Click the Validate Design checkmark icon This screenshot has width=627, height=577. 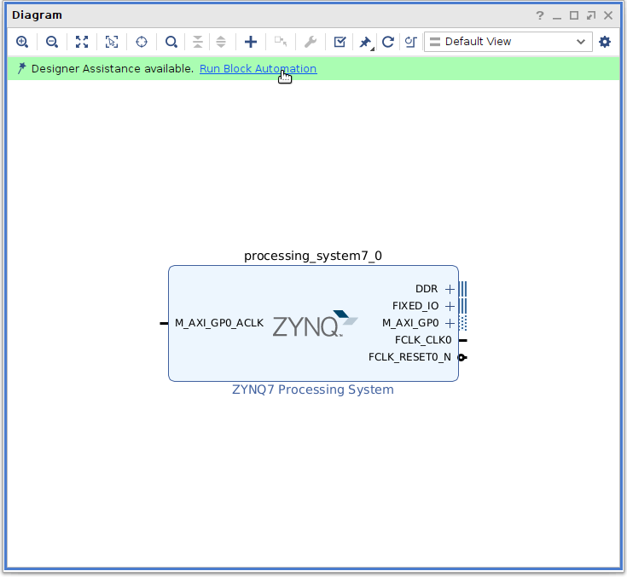340,42
